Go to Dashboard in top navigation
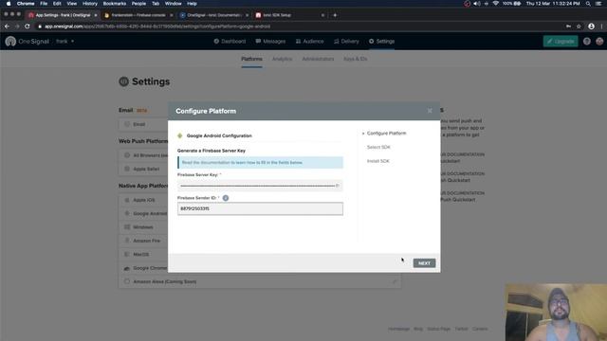The width and height of the screenshot is (607, 341). (x=230, y=42)
